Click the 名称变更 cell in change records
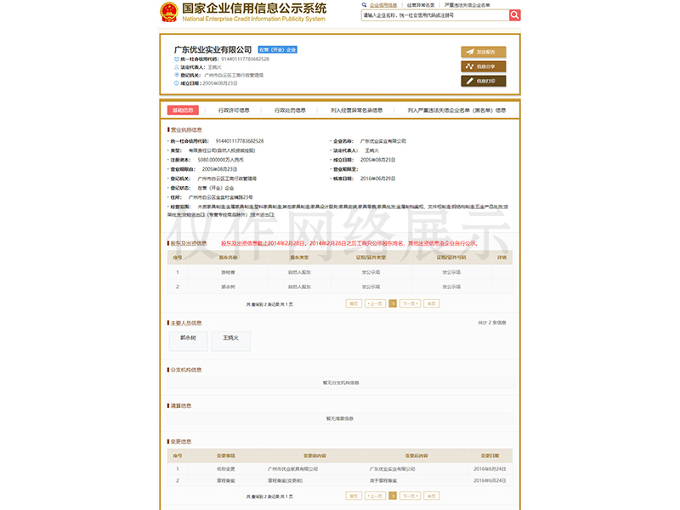Viewport: 680px width, 510px height. (x=226, y=469)
